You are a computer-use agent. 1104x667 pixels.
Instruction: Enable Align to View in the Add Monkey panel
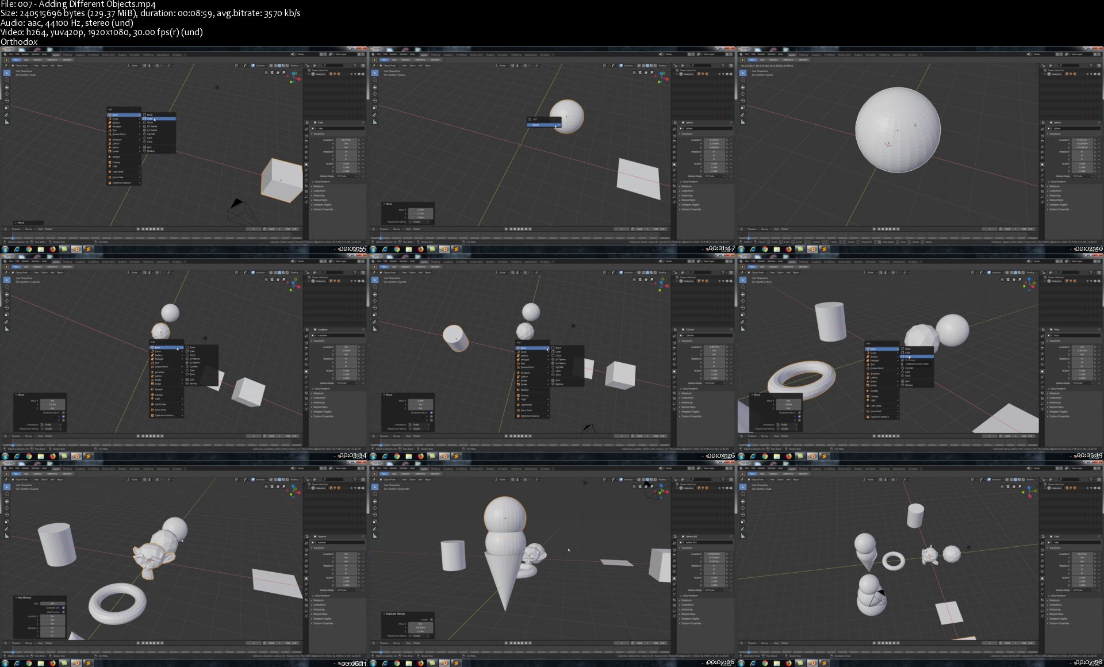pyautogui.click(x=63, y=612)
